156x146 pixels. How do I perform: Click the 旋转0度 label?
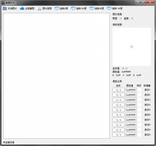64,9
